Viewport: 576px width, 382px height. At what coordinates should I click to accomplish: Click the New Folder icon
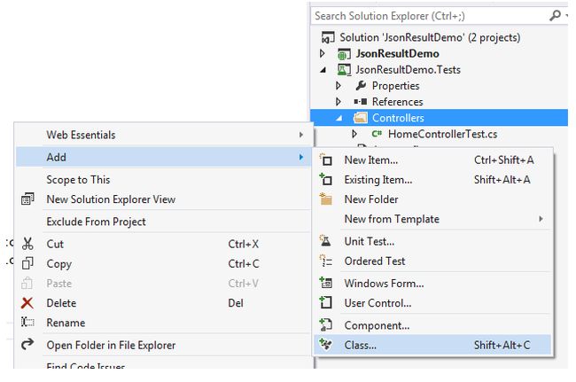pos(326,199)
